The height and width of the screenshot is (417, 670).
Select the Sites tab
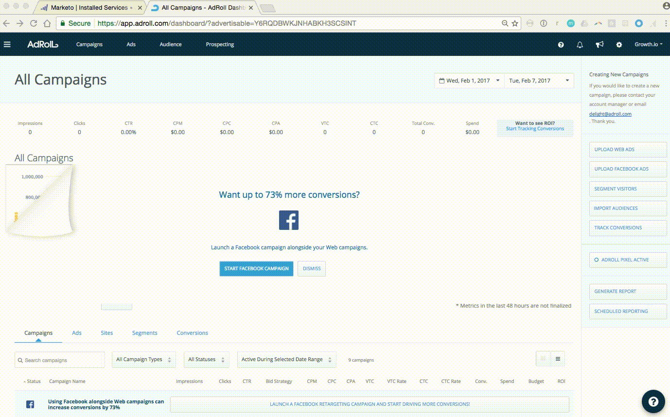pos(107,333)
